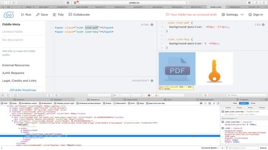
Task: Reload page with the address bar icon
Action: point(187,3)
